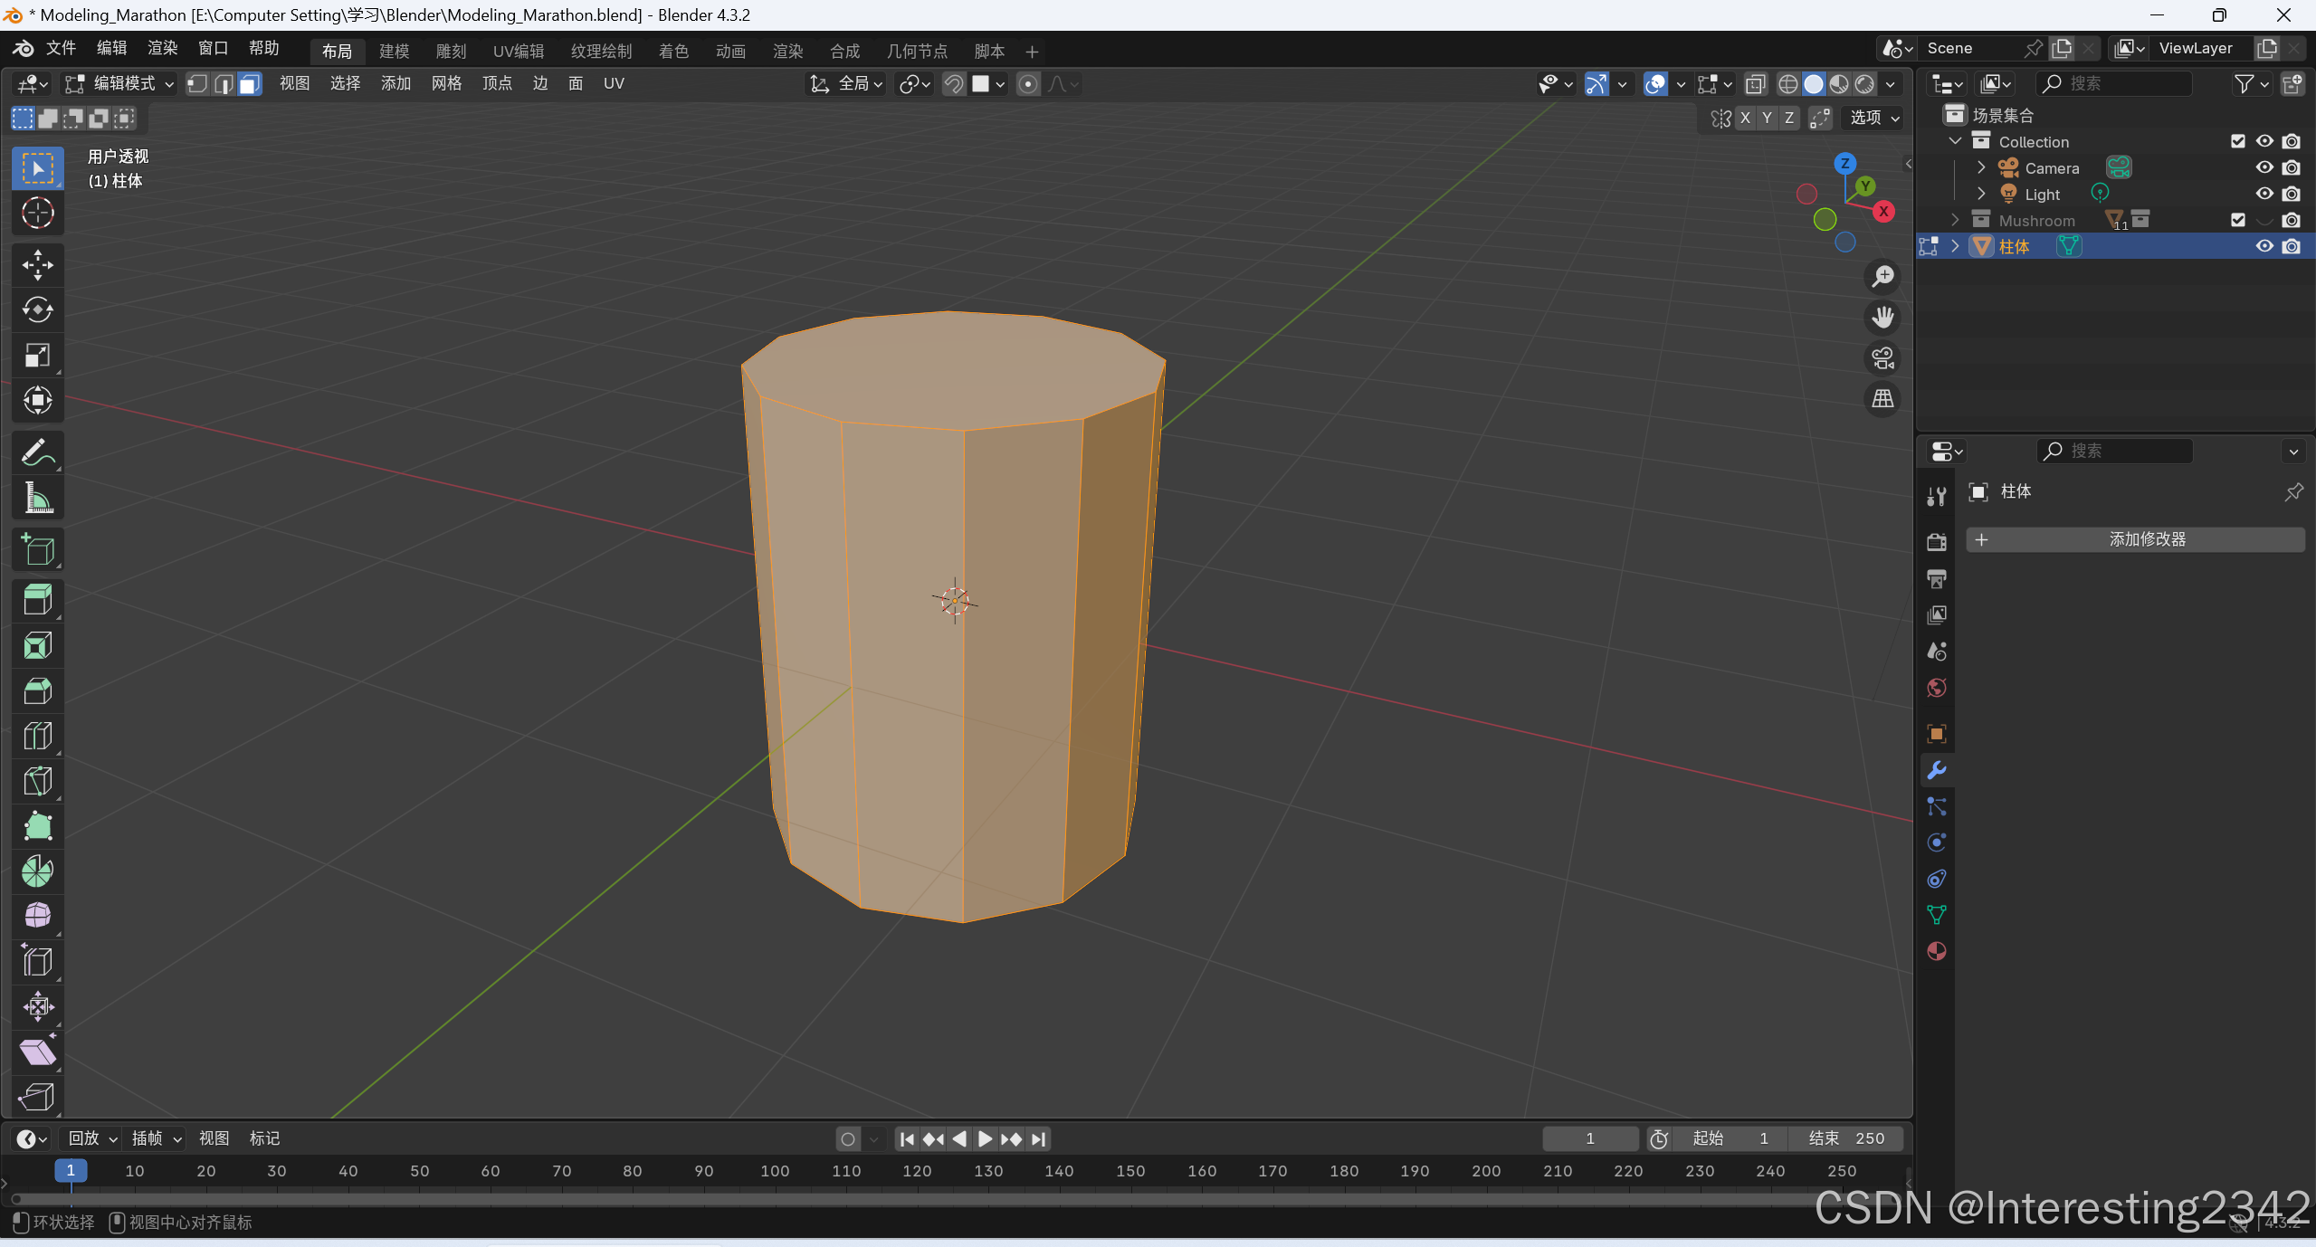The height and width of the screenshot is (1247, 2316).
Task: Select the Move tool in toolbar
Action: (x=37, y=265)
